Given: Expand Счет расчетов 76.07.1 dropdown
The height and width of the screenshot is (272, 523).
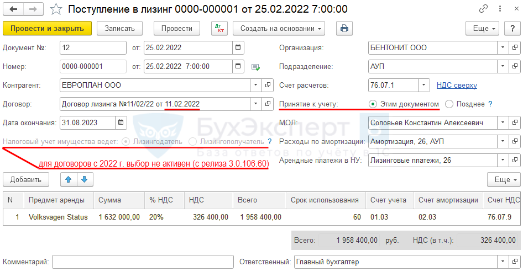Looking at the screenshot, I should click(x=424, y=85).
